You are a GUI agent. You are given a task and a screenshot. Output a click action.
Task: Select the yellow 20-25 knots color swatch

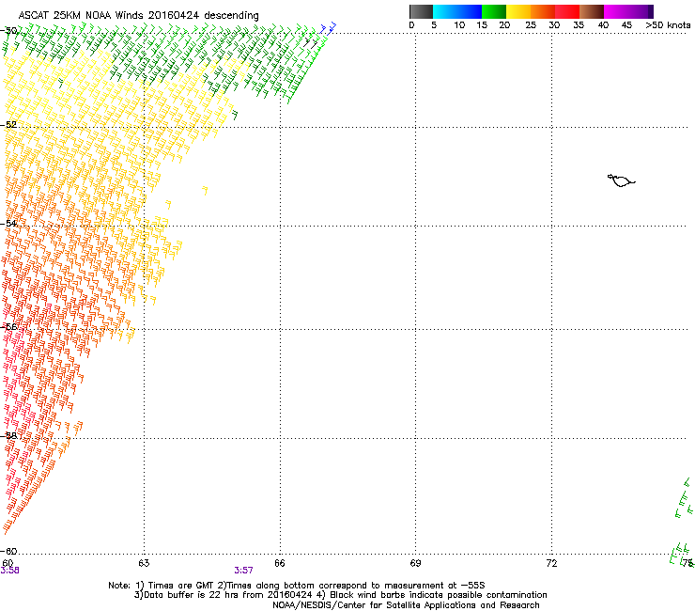pyautogui.click(x=518, y=11)
